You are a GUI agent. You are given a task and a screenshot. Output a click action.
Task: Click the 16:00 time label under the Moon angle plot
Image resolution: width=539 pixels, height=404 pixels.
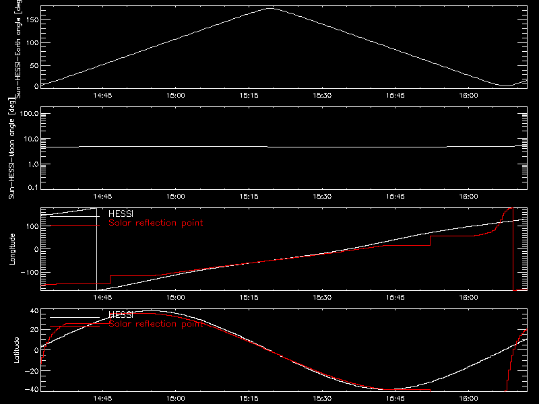(x=468, y=196)
